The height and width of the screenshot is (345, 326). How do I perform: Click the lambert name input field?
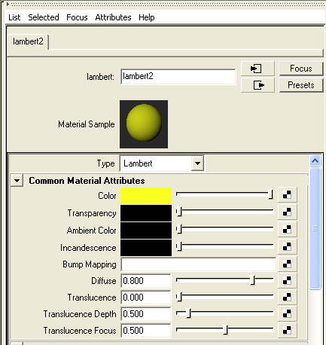(x=178, y=76)
